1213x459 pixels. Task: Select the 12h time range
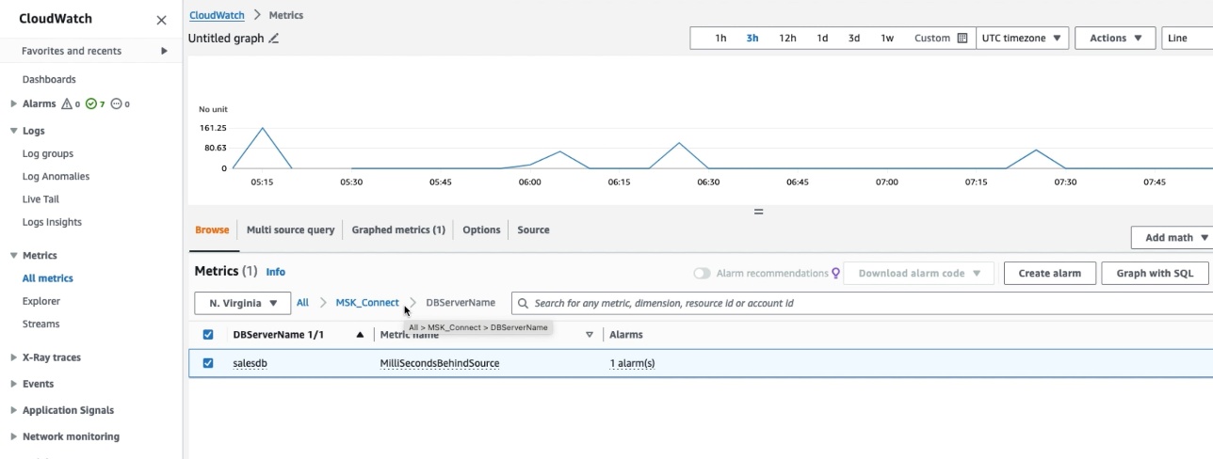[787, 39]
